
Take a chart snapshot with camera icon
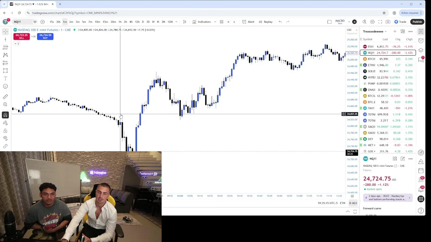tap(388, 22)
